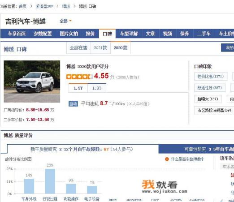Click the 性价比高 (1371) impression tag
This screenshot has height=202, width=234.
coord(211,77)
